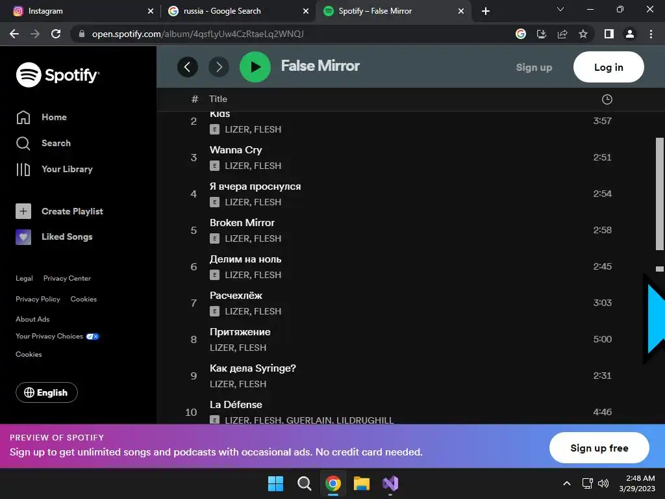
Task: Bookmark this page with the star icon
Action: click(x=583, y=34)
